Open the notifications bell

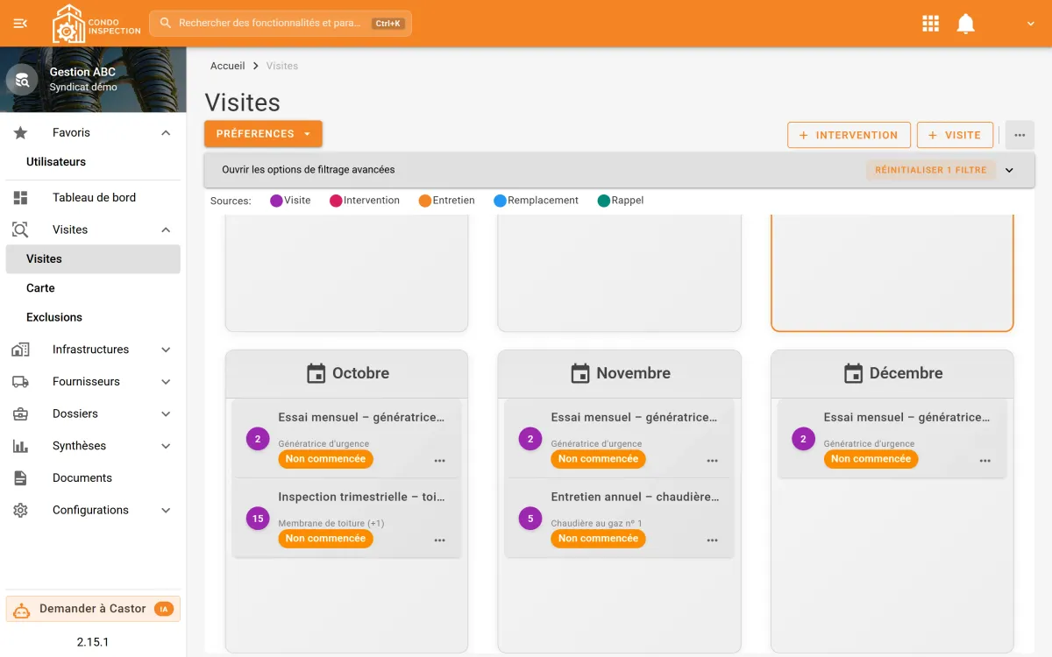click(x=965, y=24)
